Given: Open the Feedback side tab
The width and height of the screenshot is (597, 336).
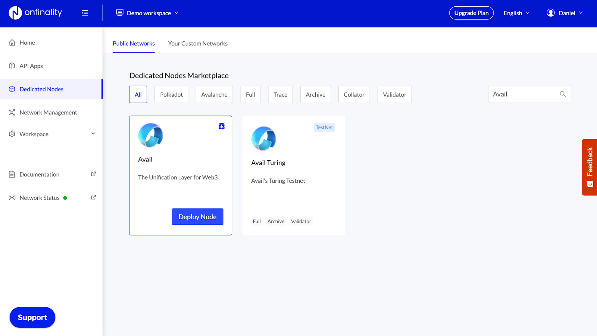Looking at the screenshot, I should 590,167.
